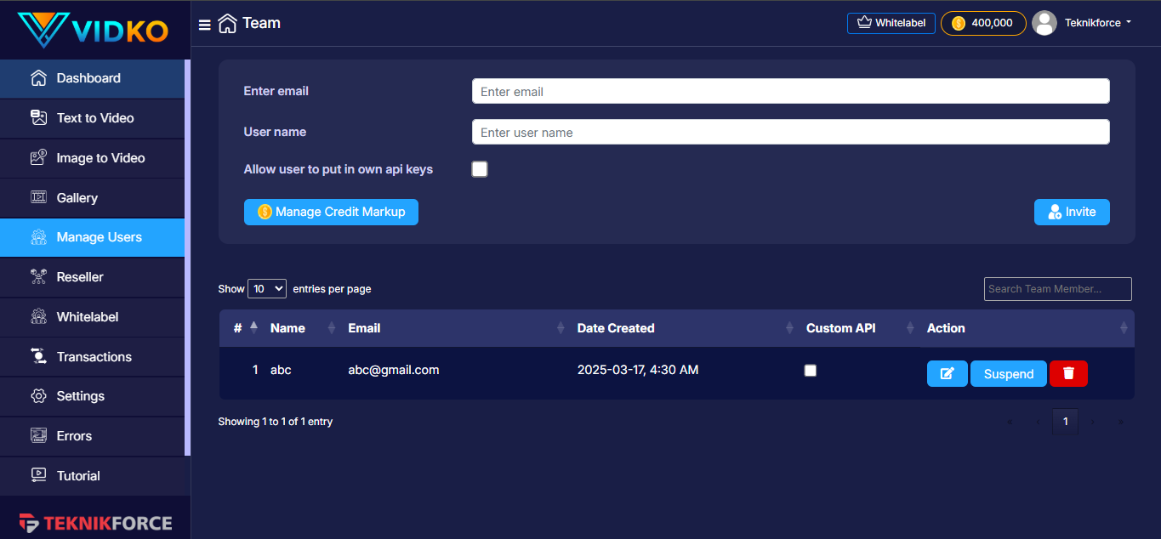This screenshot has height=539, width=1161.
Task: Open the entries per page dropdown
Action: pos(267,289)
